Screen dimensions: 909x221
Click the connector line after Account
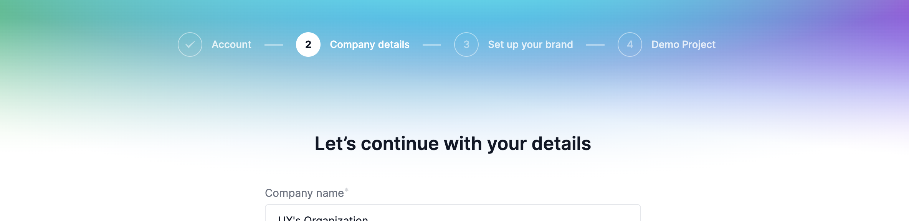pyautogui.click(x=274, y=45)
